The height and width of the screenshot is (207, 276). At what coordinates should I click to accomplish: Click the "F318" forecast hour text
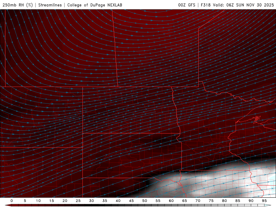point(206,5)
